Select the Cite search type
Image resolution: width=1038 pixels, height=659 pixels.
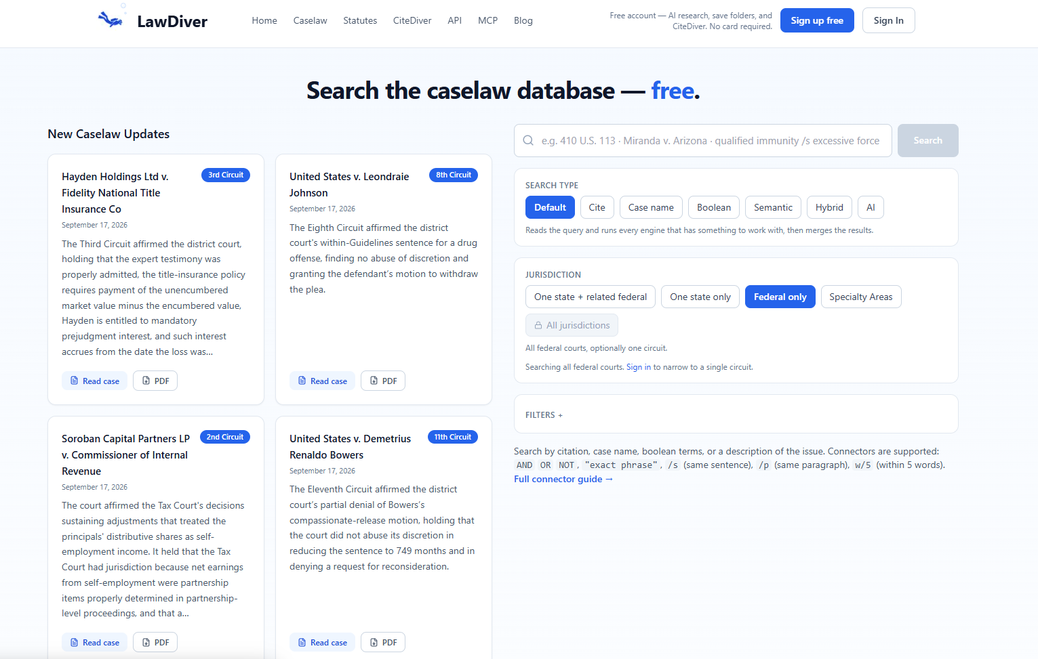click(x=597, y=207)
